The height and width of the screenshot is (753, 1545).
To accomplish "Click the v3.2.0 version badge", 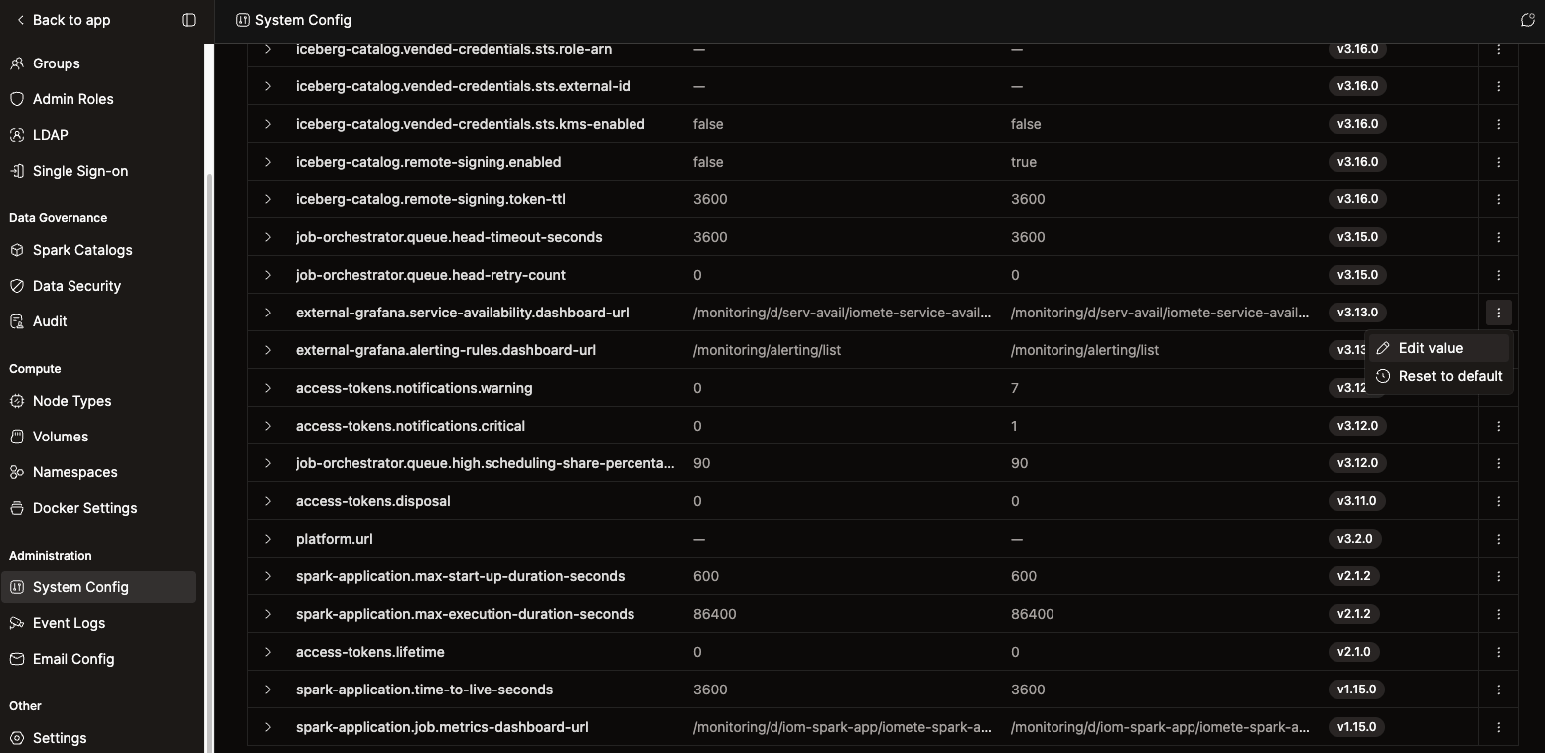I will (1354, 539).
